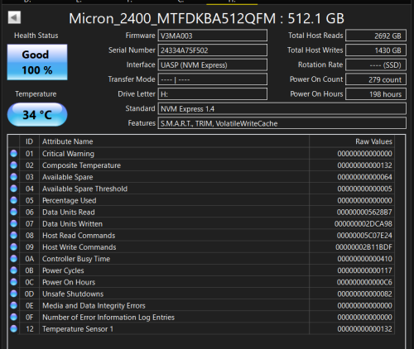Click the ID column header
Image resolution: width=414 pixels, height=349 pixels.
29,141
